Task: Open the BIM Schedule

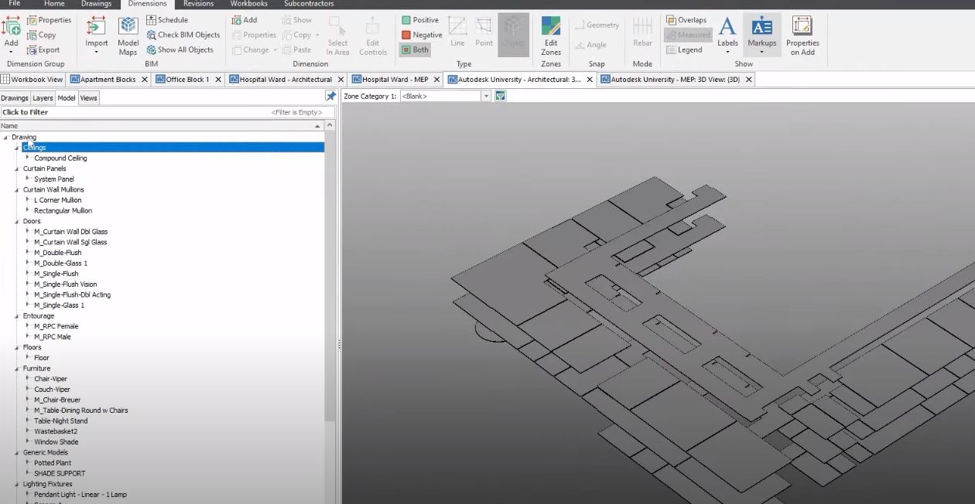Action: (167, 20)
